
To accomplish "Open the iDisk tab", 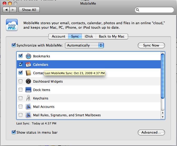I will (89, 37).
